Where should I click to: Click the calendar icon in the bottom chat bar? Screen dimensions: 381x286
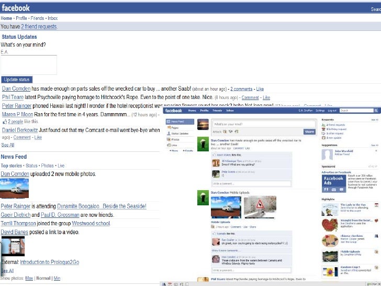click(170, 284)
